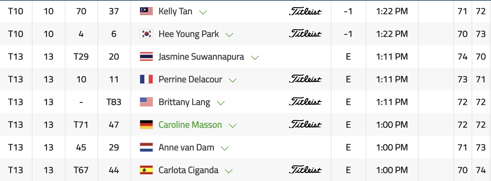This screenshot has height=181, width=491.
Task: Click the Malaysia flag beside Kelly Tan
Action: pyautogui.click(x=146, y=11)
